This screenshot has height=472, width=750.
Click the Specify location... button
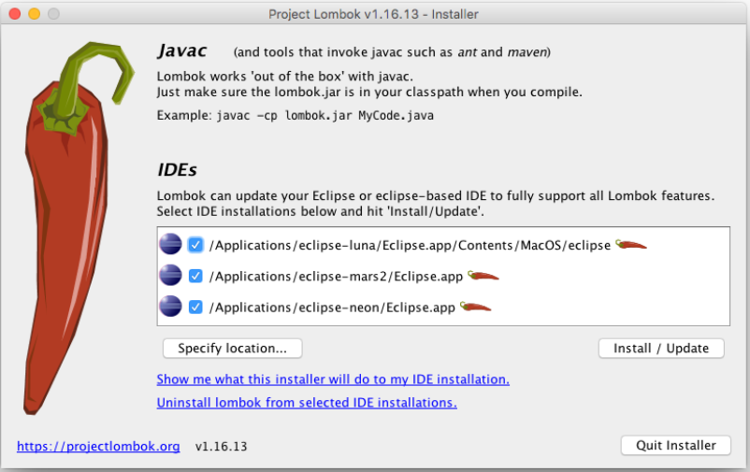pyautogui.click(x=233, y=348)
